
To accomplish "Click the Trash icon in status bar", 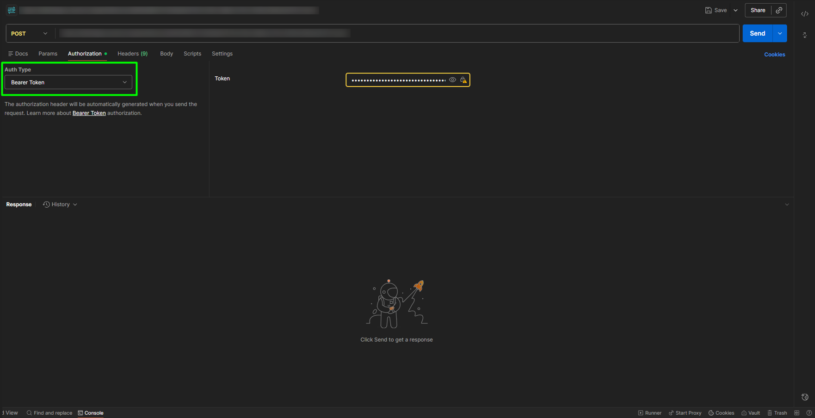I will click(x=777, y=413).
